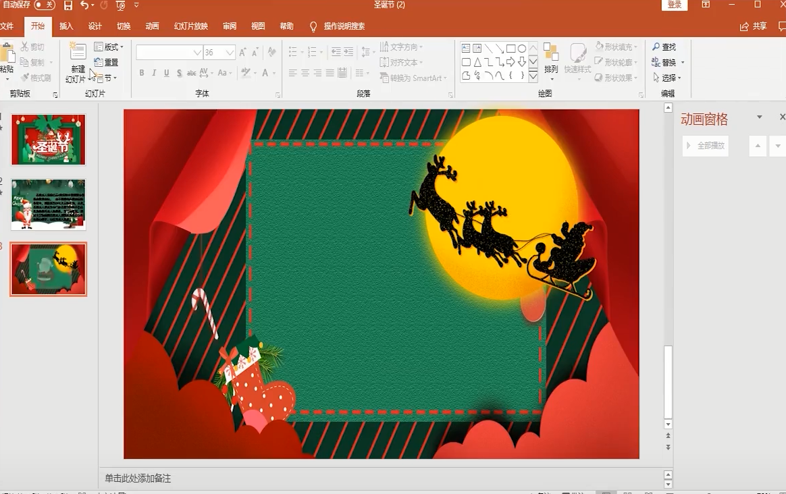Click center text alignment icon
This screenshot has width=786, height=494.
pyautogui.click(x=305, y=73)
